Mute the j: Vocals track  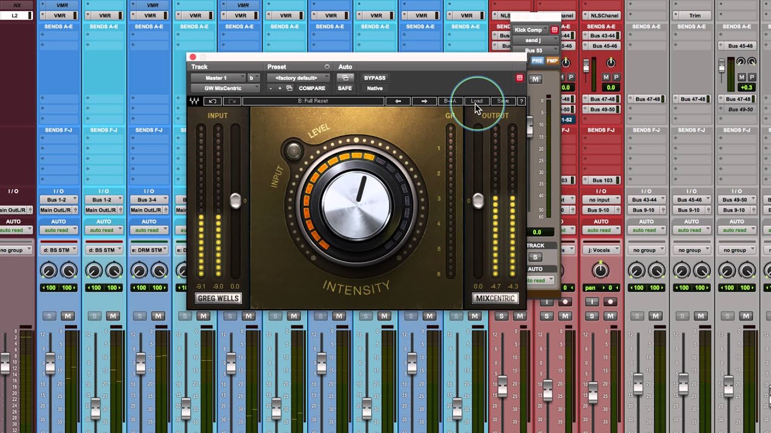[610, 316]
